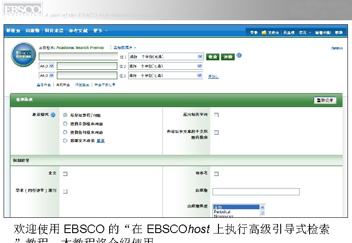Click the EBSCO Publishing logo in the header
The height and width of the screenshot is (243, 352).
tap(22, 9)
